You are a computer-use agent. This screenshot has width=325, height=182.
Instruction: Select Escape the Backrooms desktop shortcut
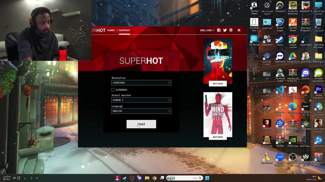click(293, 8)
